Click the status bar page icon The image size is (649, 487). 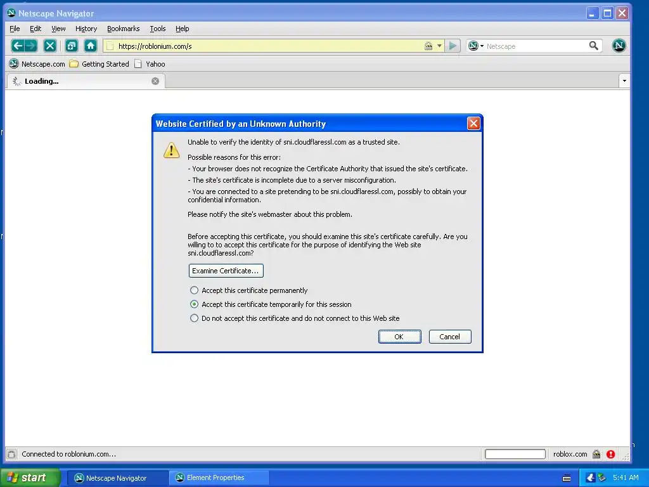(x=11, y=454)
